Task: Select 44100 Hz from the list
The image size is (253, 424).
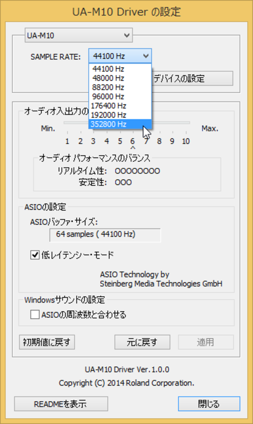Action: (120, 69)
